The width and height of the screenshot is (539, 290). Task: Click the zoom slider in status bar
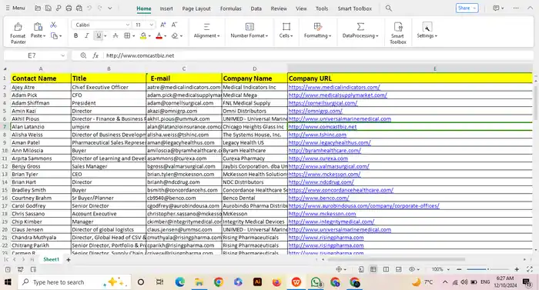pos(487,269)
